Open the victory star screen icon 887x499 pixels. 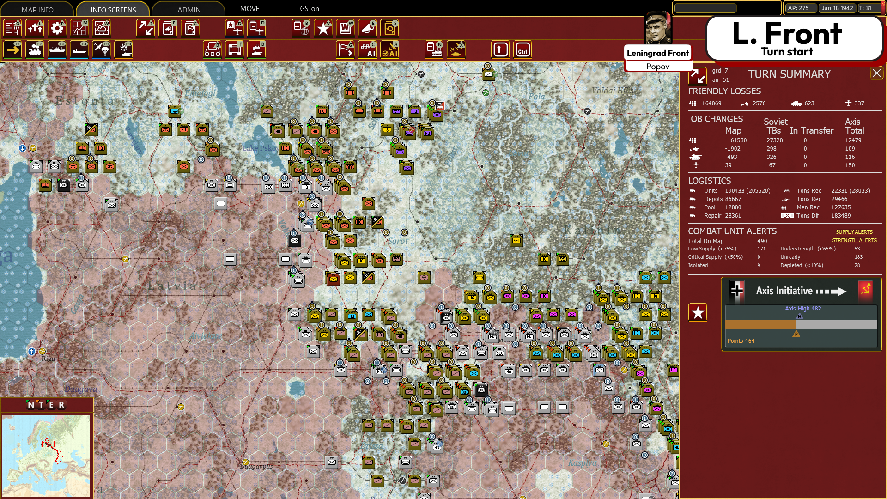[323, 29]
